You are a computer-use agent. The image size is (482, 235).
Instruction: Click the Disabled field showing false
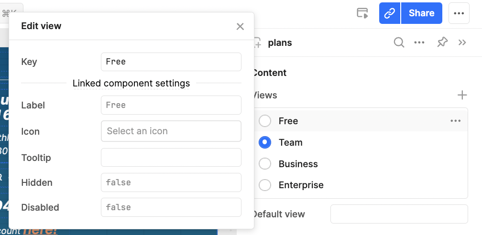(171, 207)
